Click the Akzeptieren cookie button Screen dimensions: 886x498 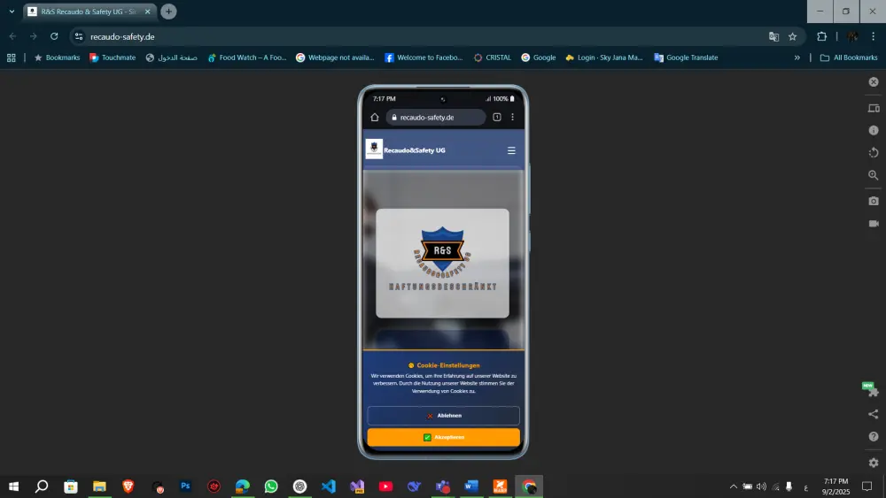(x=444, y=437)
